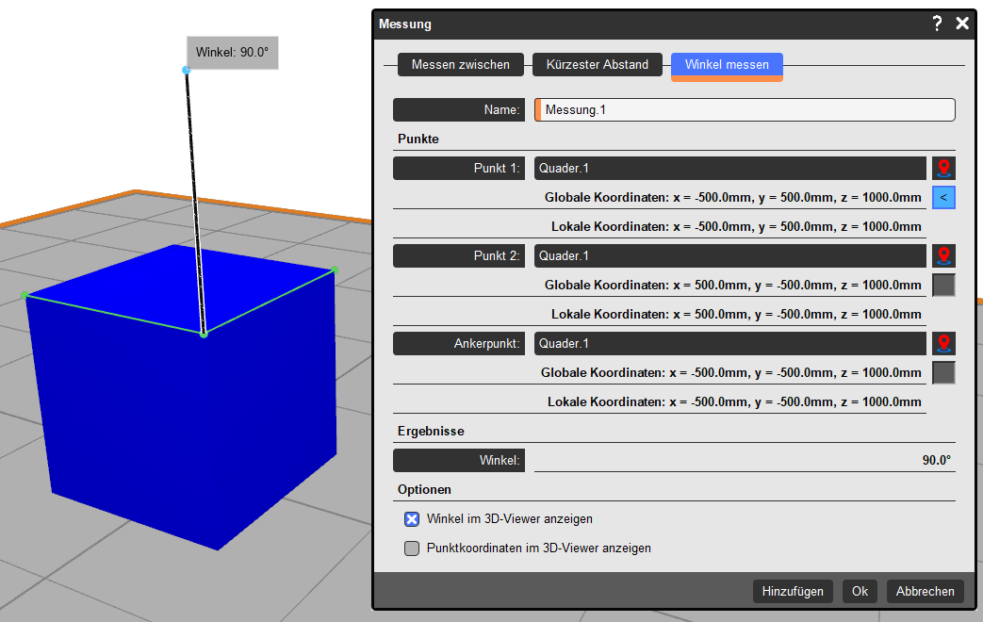The width and height of the screenshot is (983, 622).
Task: Click the location picker icon for Punkt 1
Action: pos(943,169)
